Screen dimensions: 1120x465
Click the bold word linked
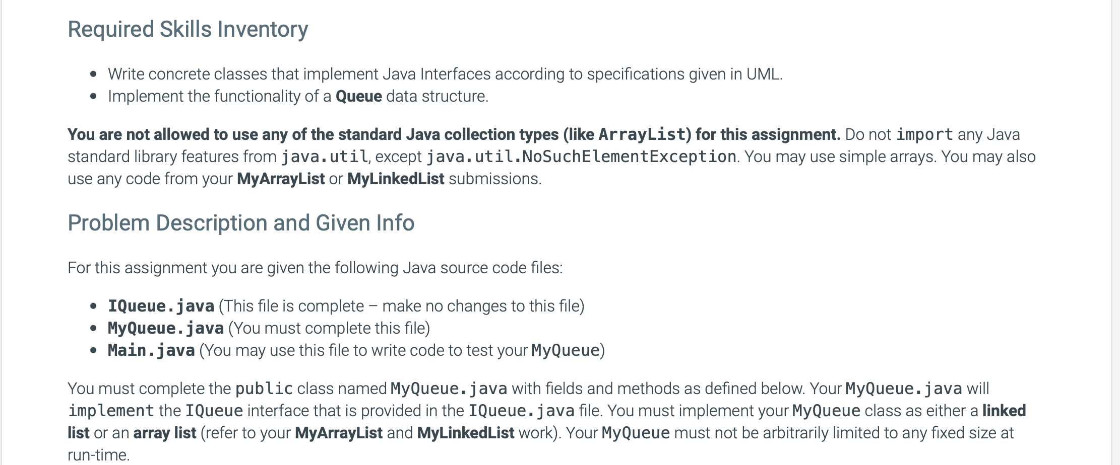1004,411
